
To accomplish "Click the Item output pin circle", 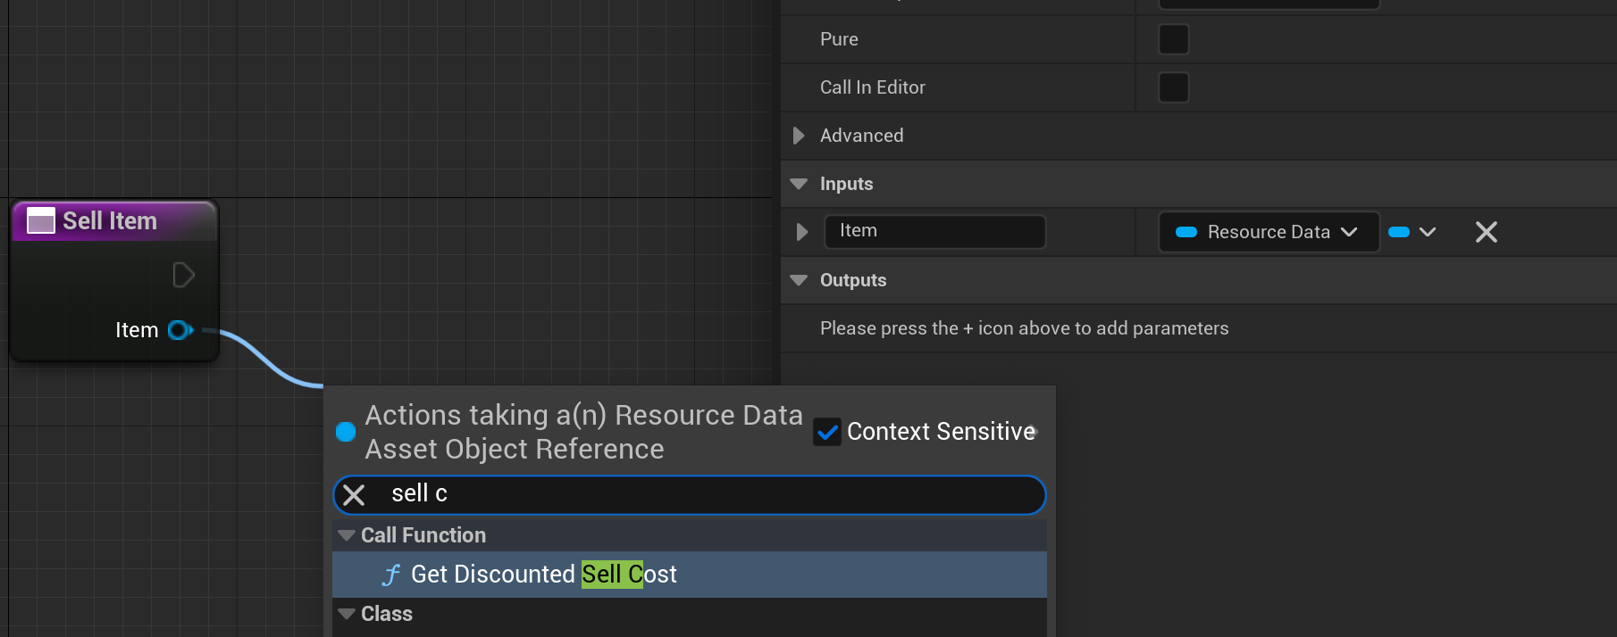I will pyautogui.click(x=179, y=330).
